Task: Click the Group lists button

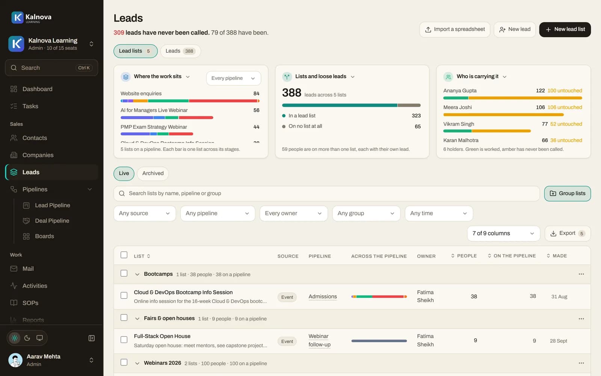Action: [x=567, y=193]
